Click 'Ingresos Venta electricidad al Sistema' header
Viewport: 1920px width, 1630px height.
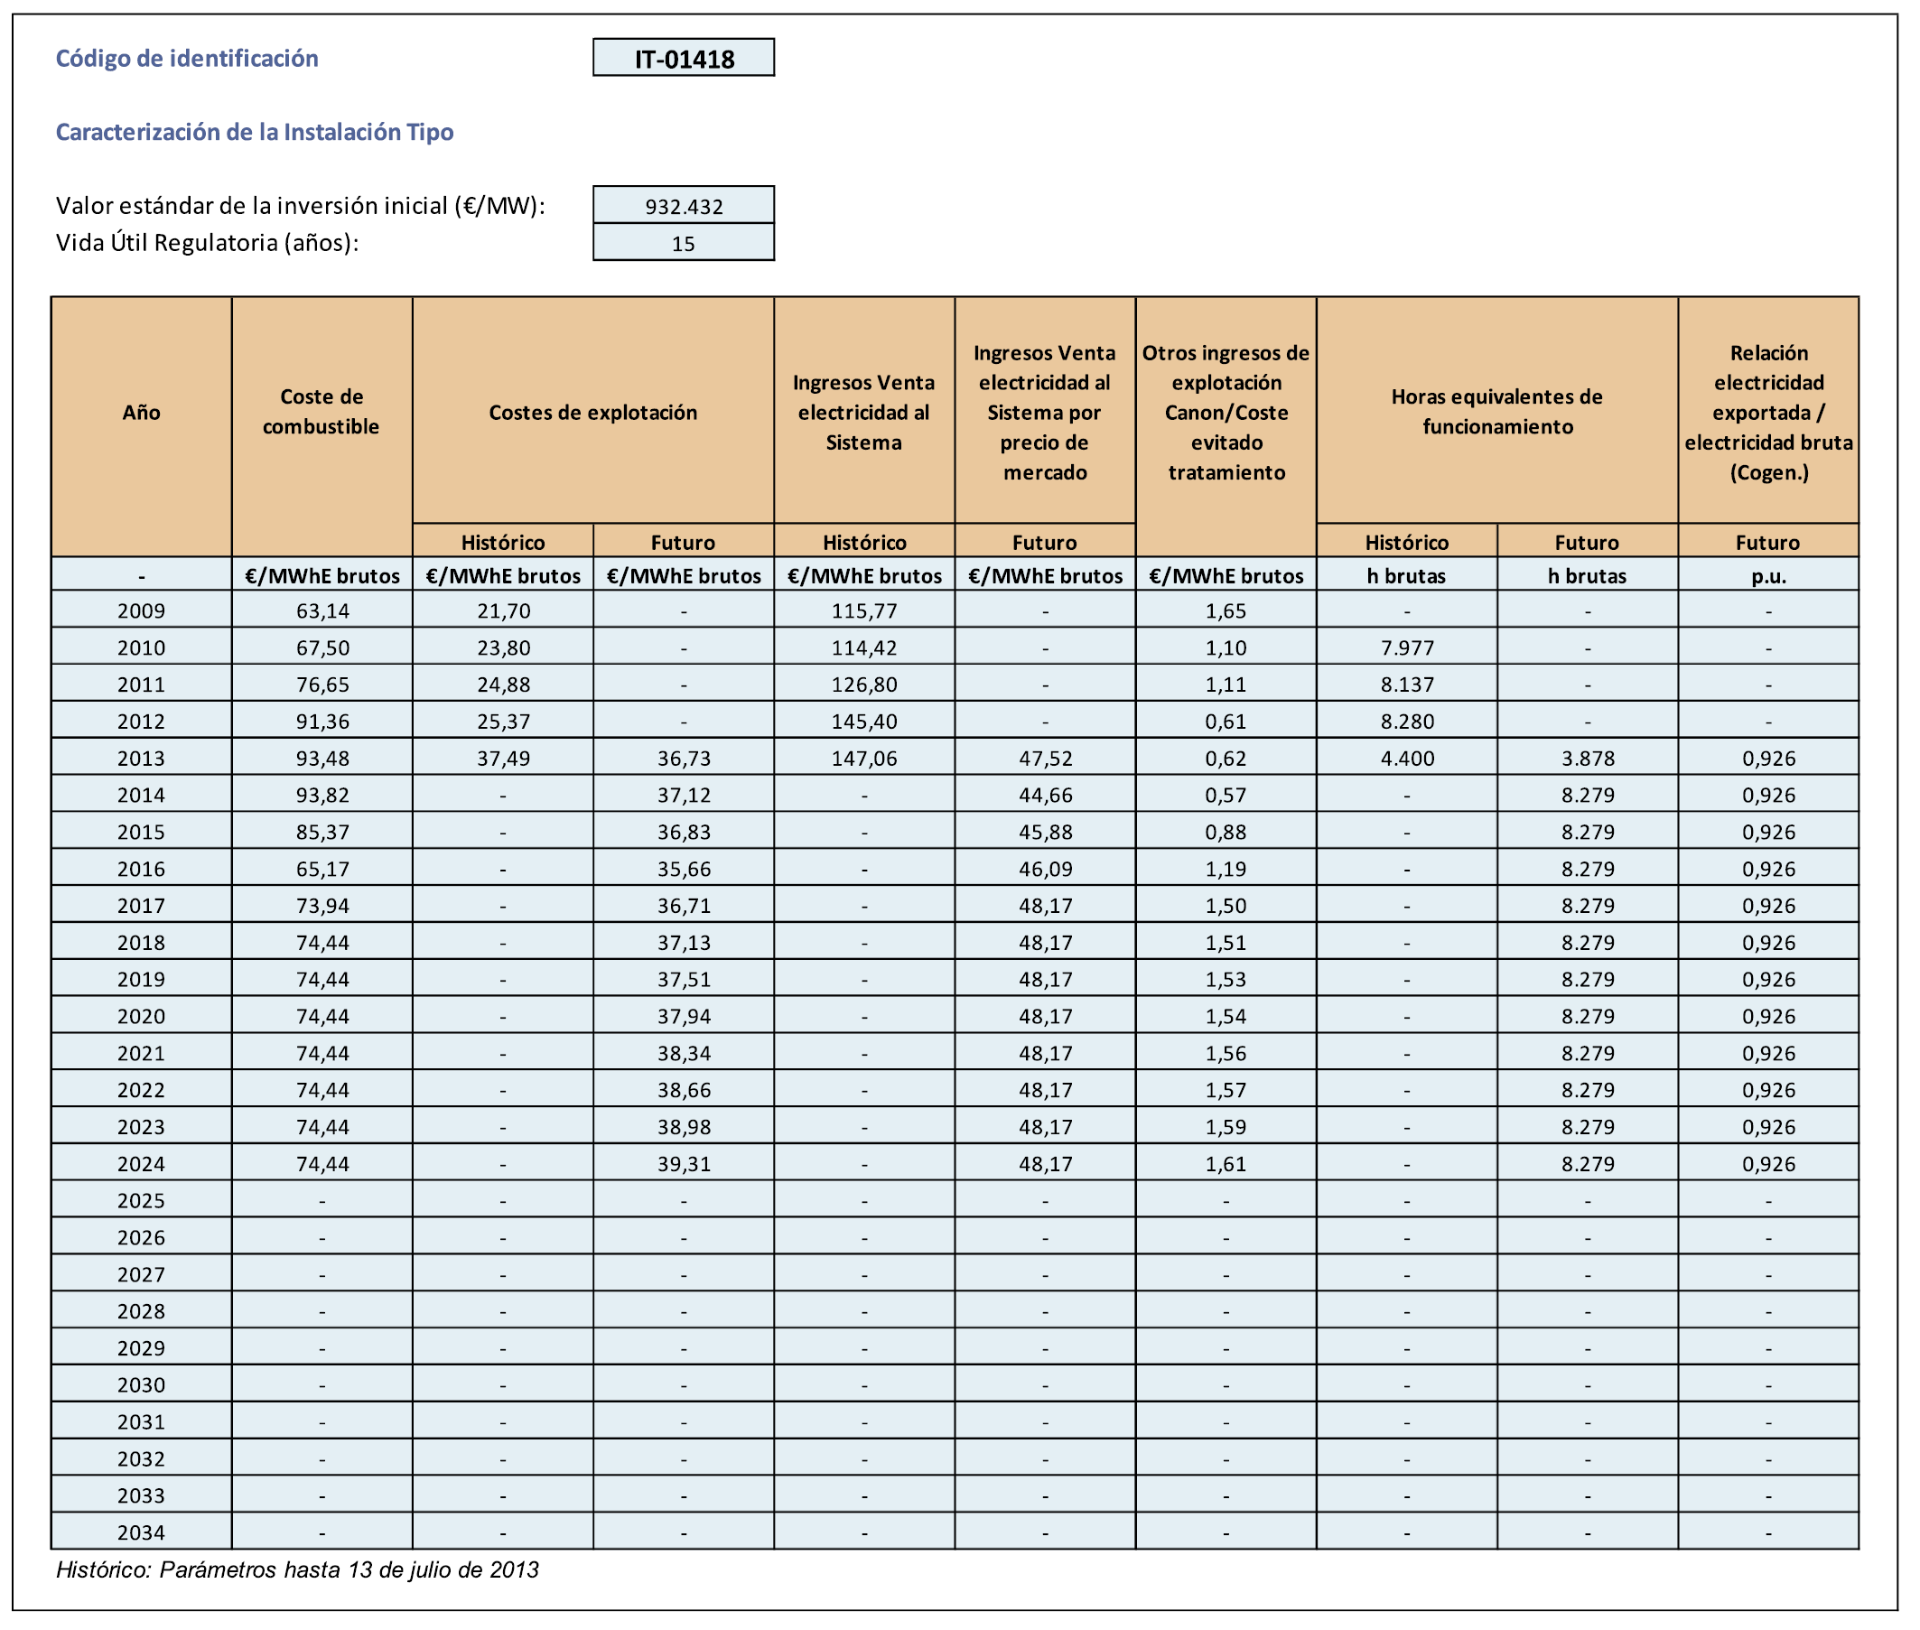(x=864, y=412)
